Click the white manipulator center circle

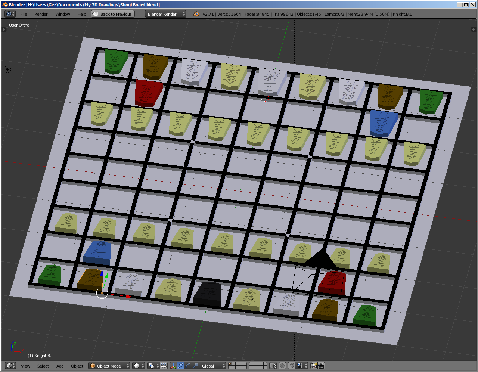point(102,293)
